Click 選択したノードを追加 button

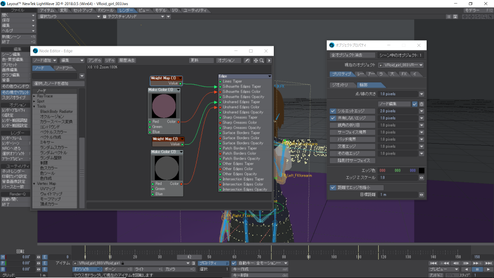58,83
